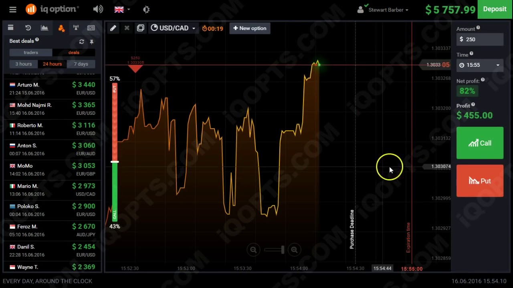Open the Stewart Barber account menu
The height and width of the screenshot is (288, 513).
click(x=383, y=10)
